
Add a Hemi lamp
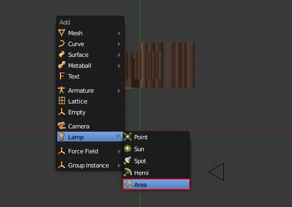coord(156,173)
